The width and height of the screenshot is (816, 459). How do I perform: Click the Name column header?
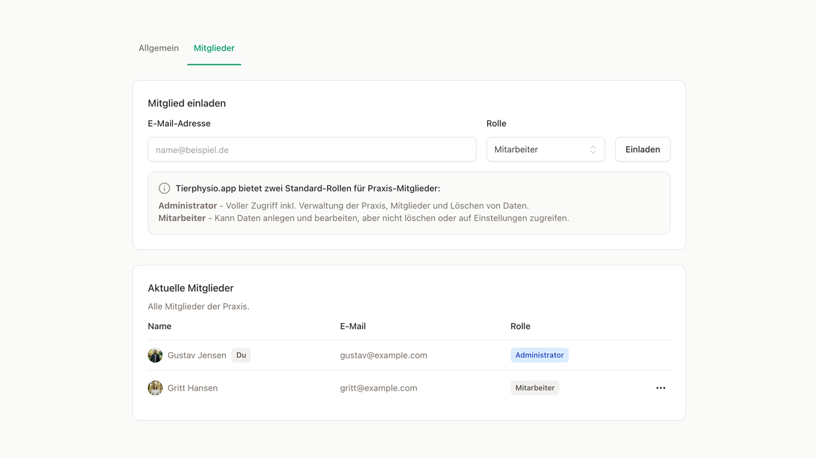[x=159, y=326]
